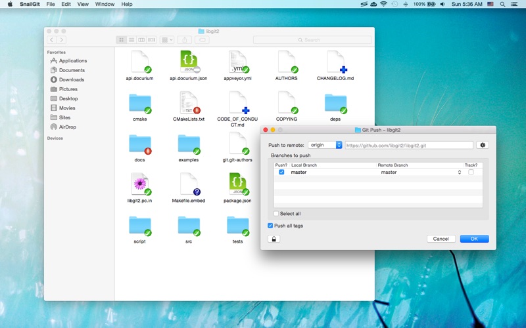Click the lock icon button in Git Push
The width and height of the screenshot is (526, 328).
(274, 239)
